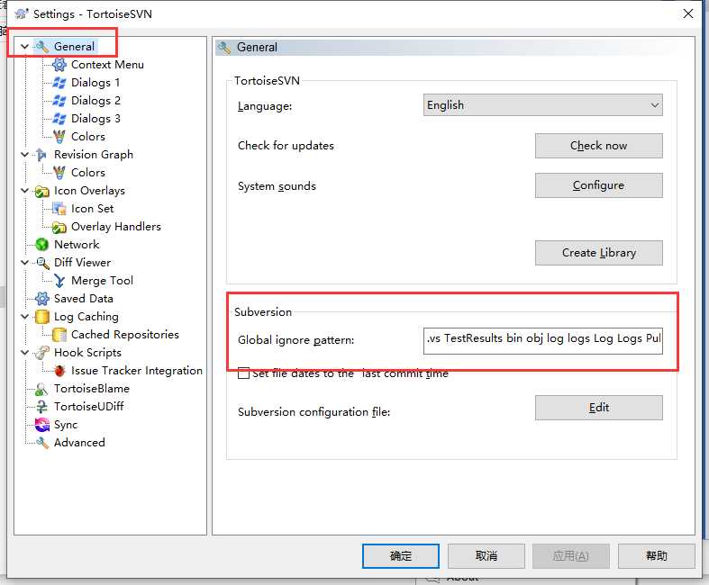
Task: Click Configure system sounds button
Action: 599,185
